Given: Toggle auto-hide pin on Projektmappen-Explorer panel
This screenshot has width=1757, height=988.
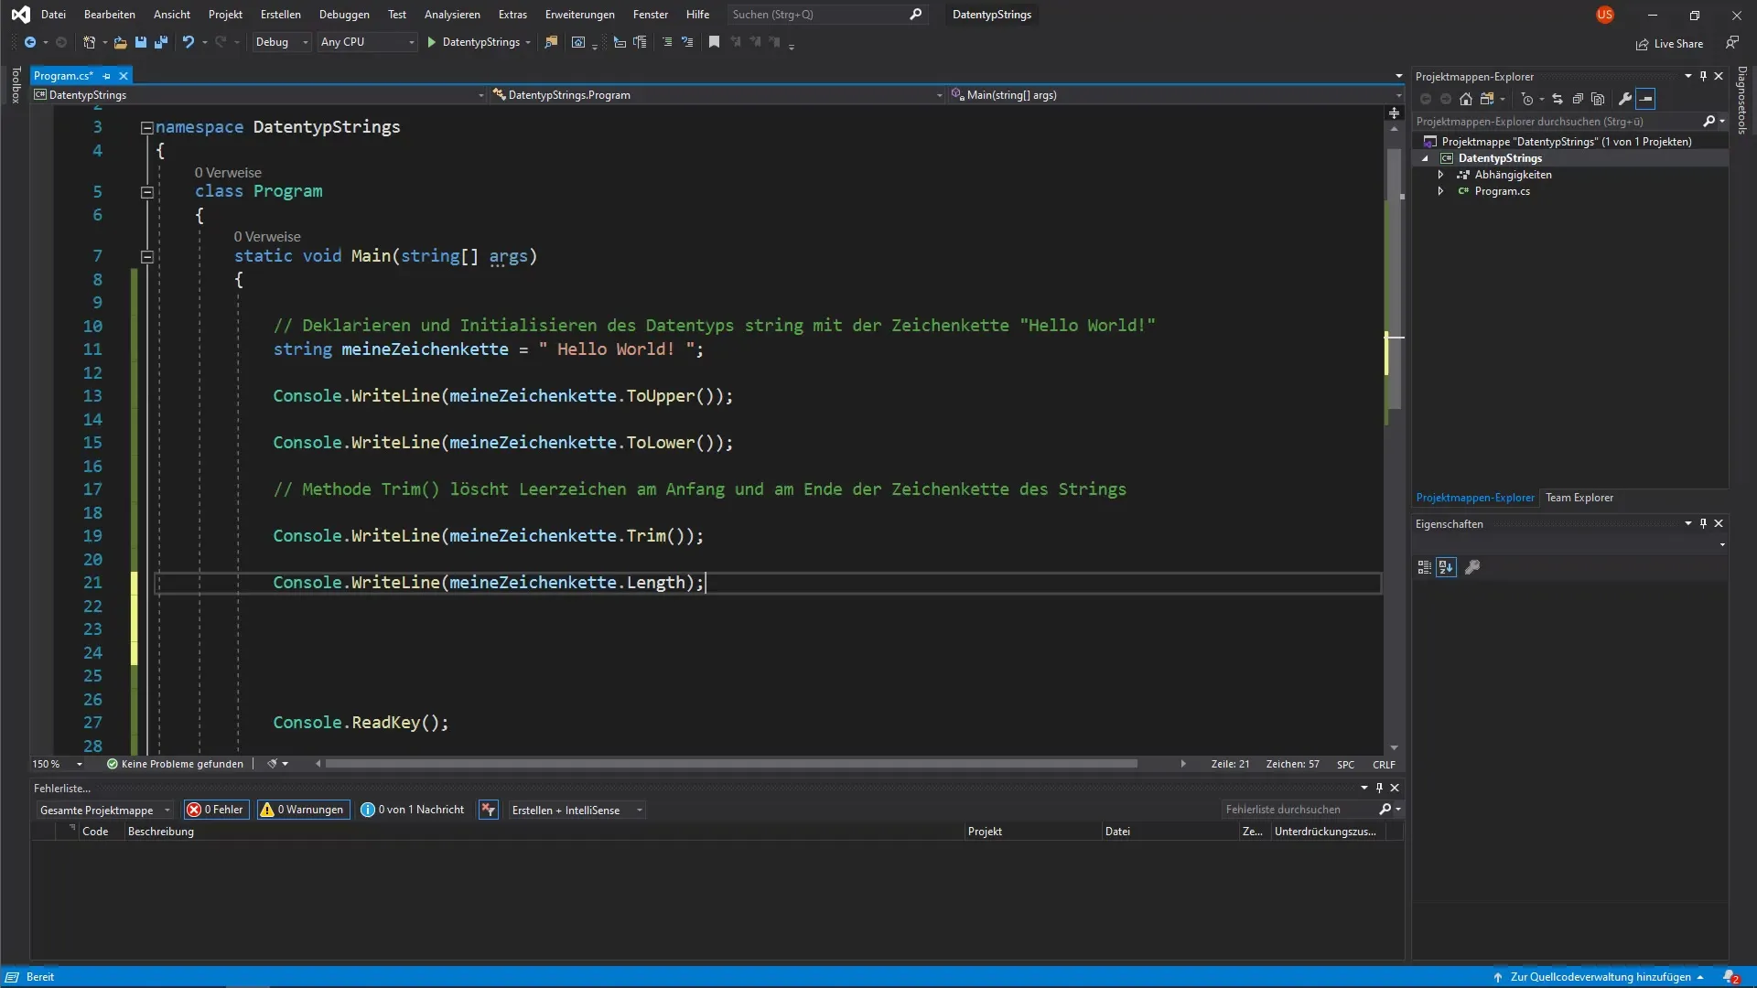Looking at the screenshot, I should click(x=1703, y=76).
